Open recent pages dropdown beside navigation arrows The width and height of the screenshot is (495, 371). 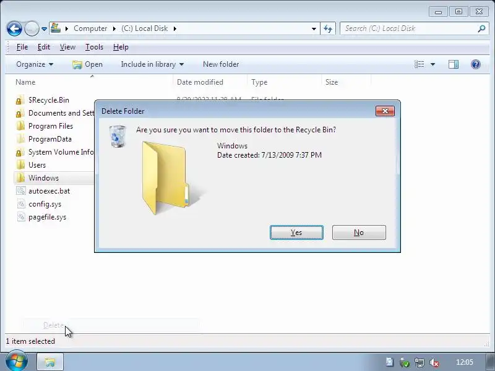[x=44, y=29]
